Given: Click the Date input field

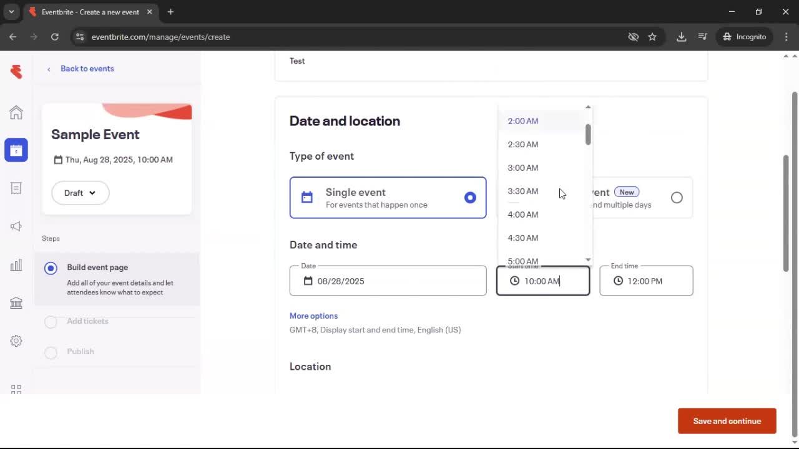Looking at the screenshot, I should (388, 281).
